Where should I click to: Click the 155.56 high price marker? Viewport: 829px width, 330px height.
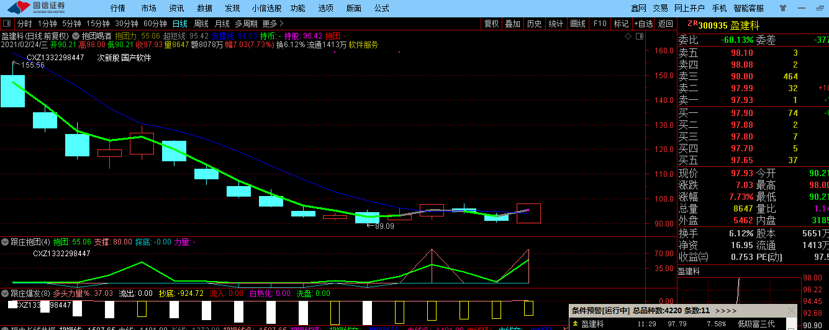tap(33, 65)
